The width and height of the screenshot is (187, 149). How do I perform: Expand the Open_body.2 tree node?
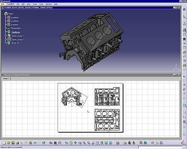(5, 39)
